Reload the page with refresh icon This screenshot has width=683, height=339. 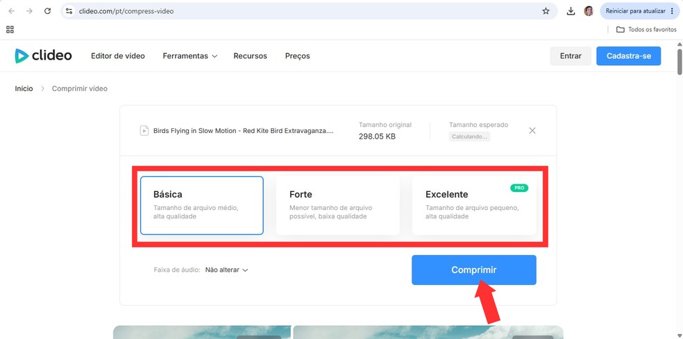point(48,11)
